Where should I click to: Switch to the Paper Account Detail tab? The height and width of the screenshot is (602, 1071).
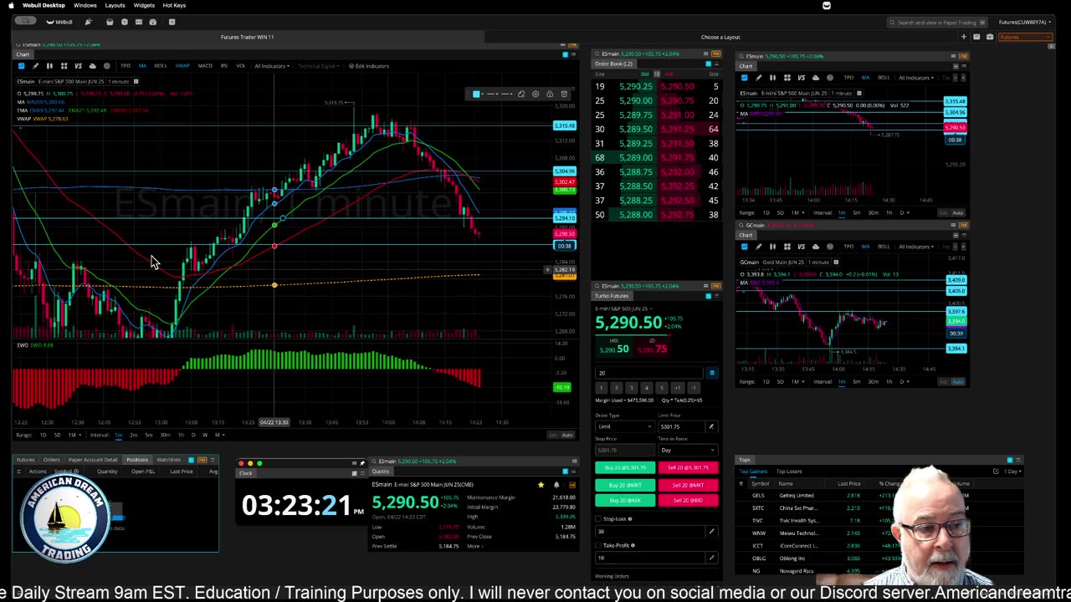pos(93,460)
